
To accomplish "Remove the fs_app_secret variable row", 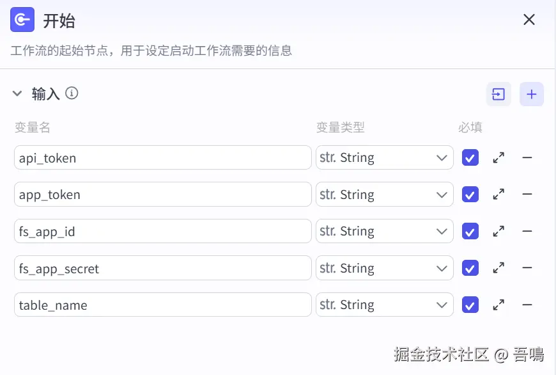I will pyautogui.click(x=527, y=267).
